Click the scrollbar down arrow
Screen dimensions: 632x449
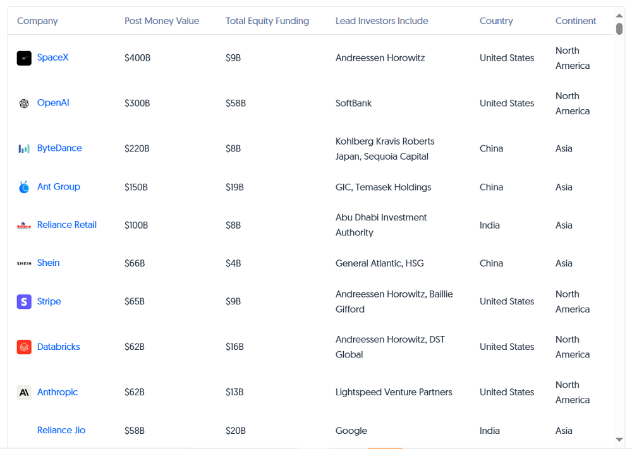(619, 440)
